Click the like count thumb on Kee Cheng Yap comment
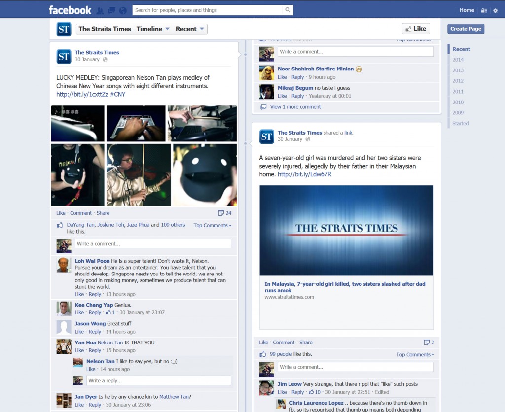Image resolution: width=505 pixels, height=412 pixels. (108, 312)
